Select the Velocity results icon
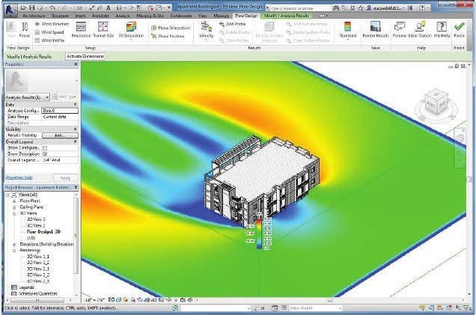The height and width of the screenshot is (315, 476). click(x=206, y=29)
